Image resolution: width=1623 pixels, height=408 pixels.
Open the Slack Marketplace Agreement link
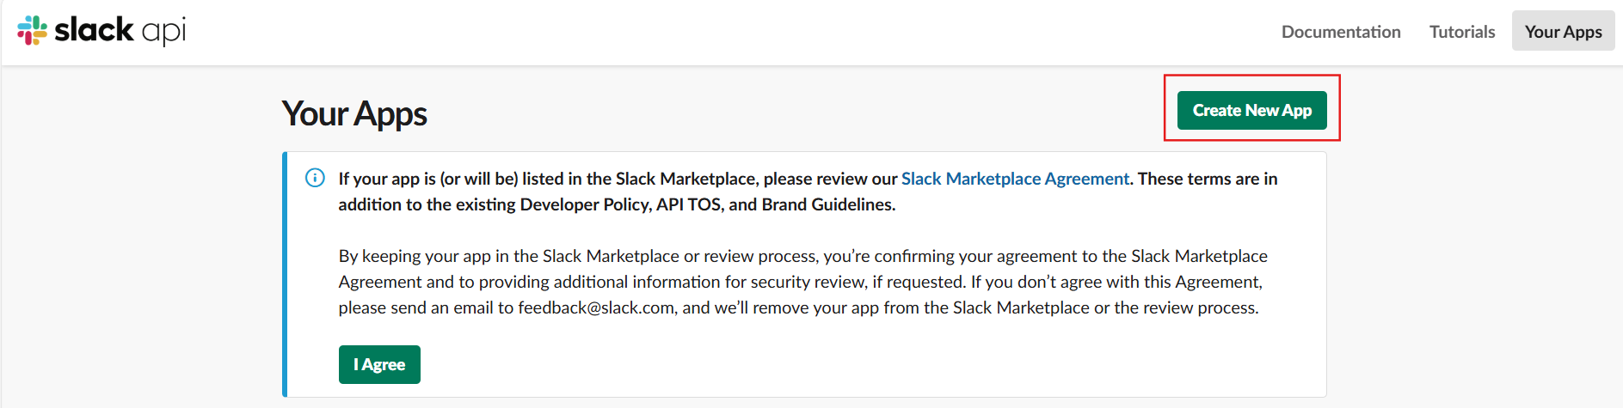[x=1015, y=179]
